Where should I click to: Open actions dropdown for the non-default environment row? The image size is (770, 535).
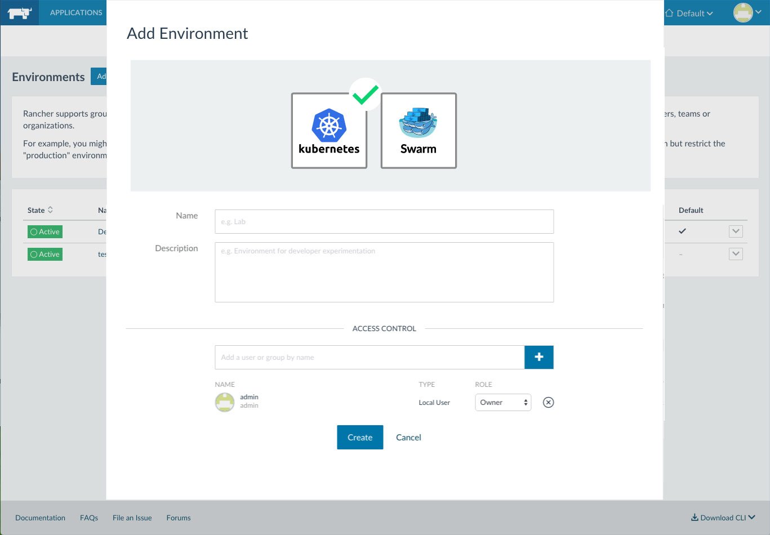click(736, 254)
